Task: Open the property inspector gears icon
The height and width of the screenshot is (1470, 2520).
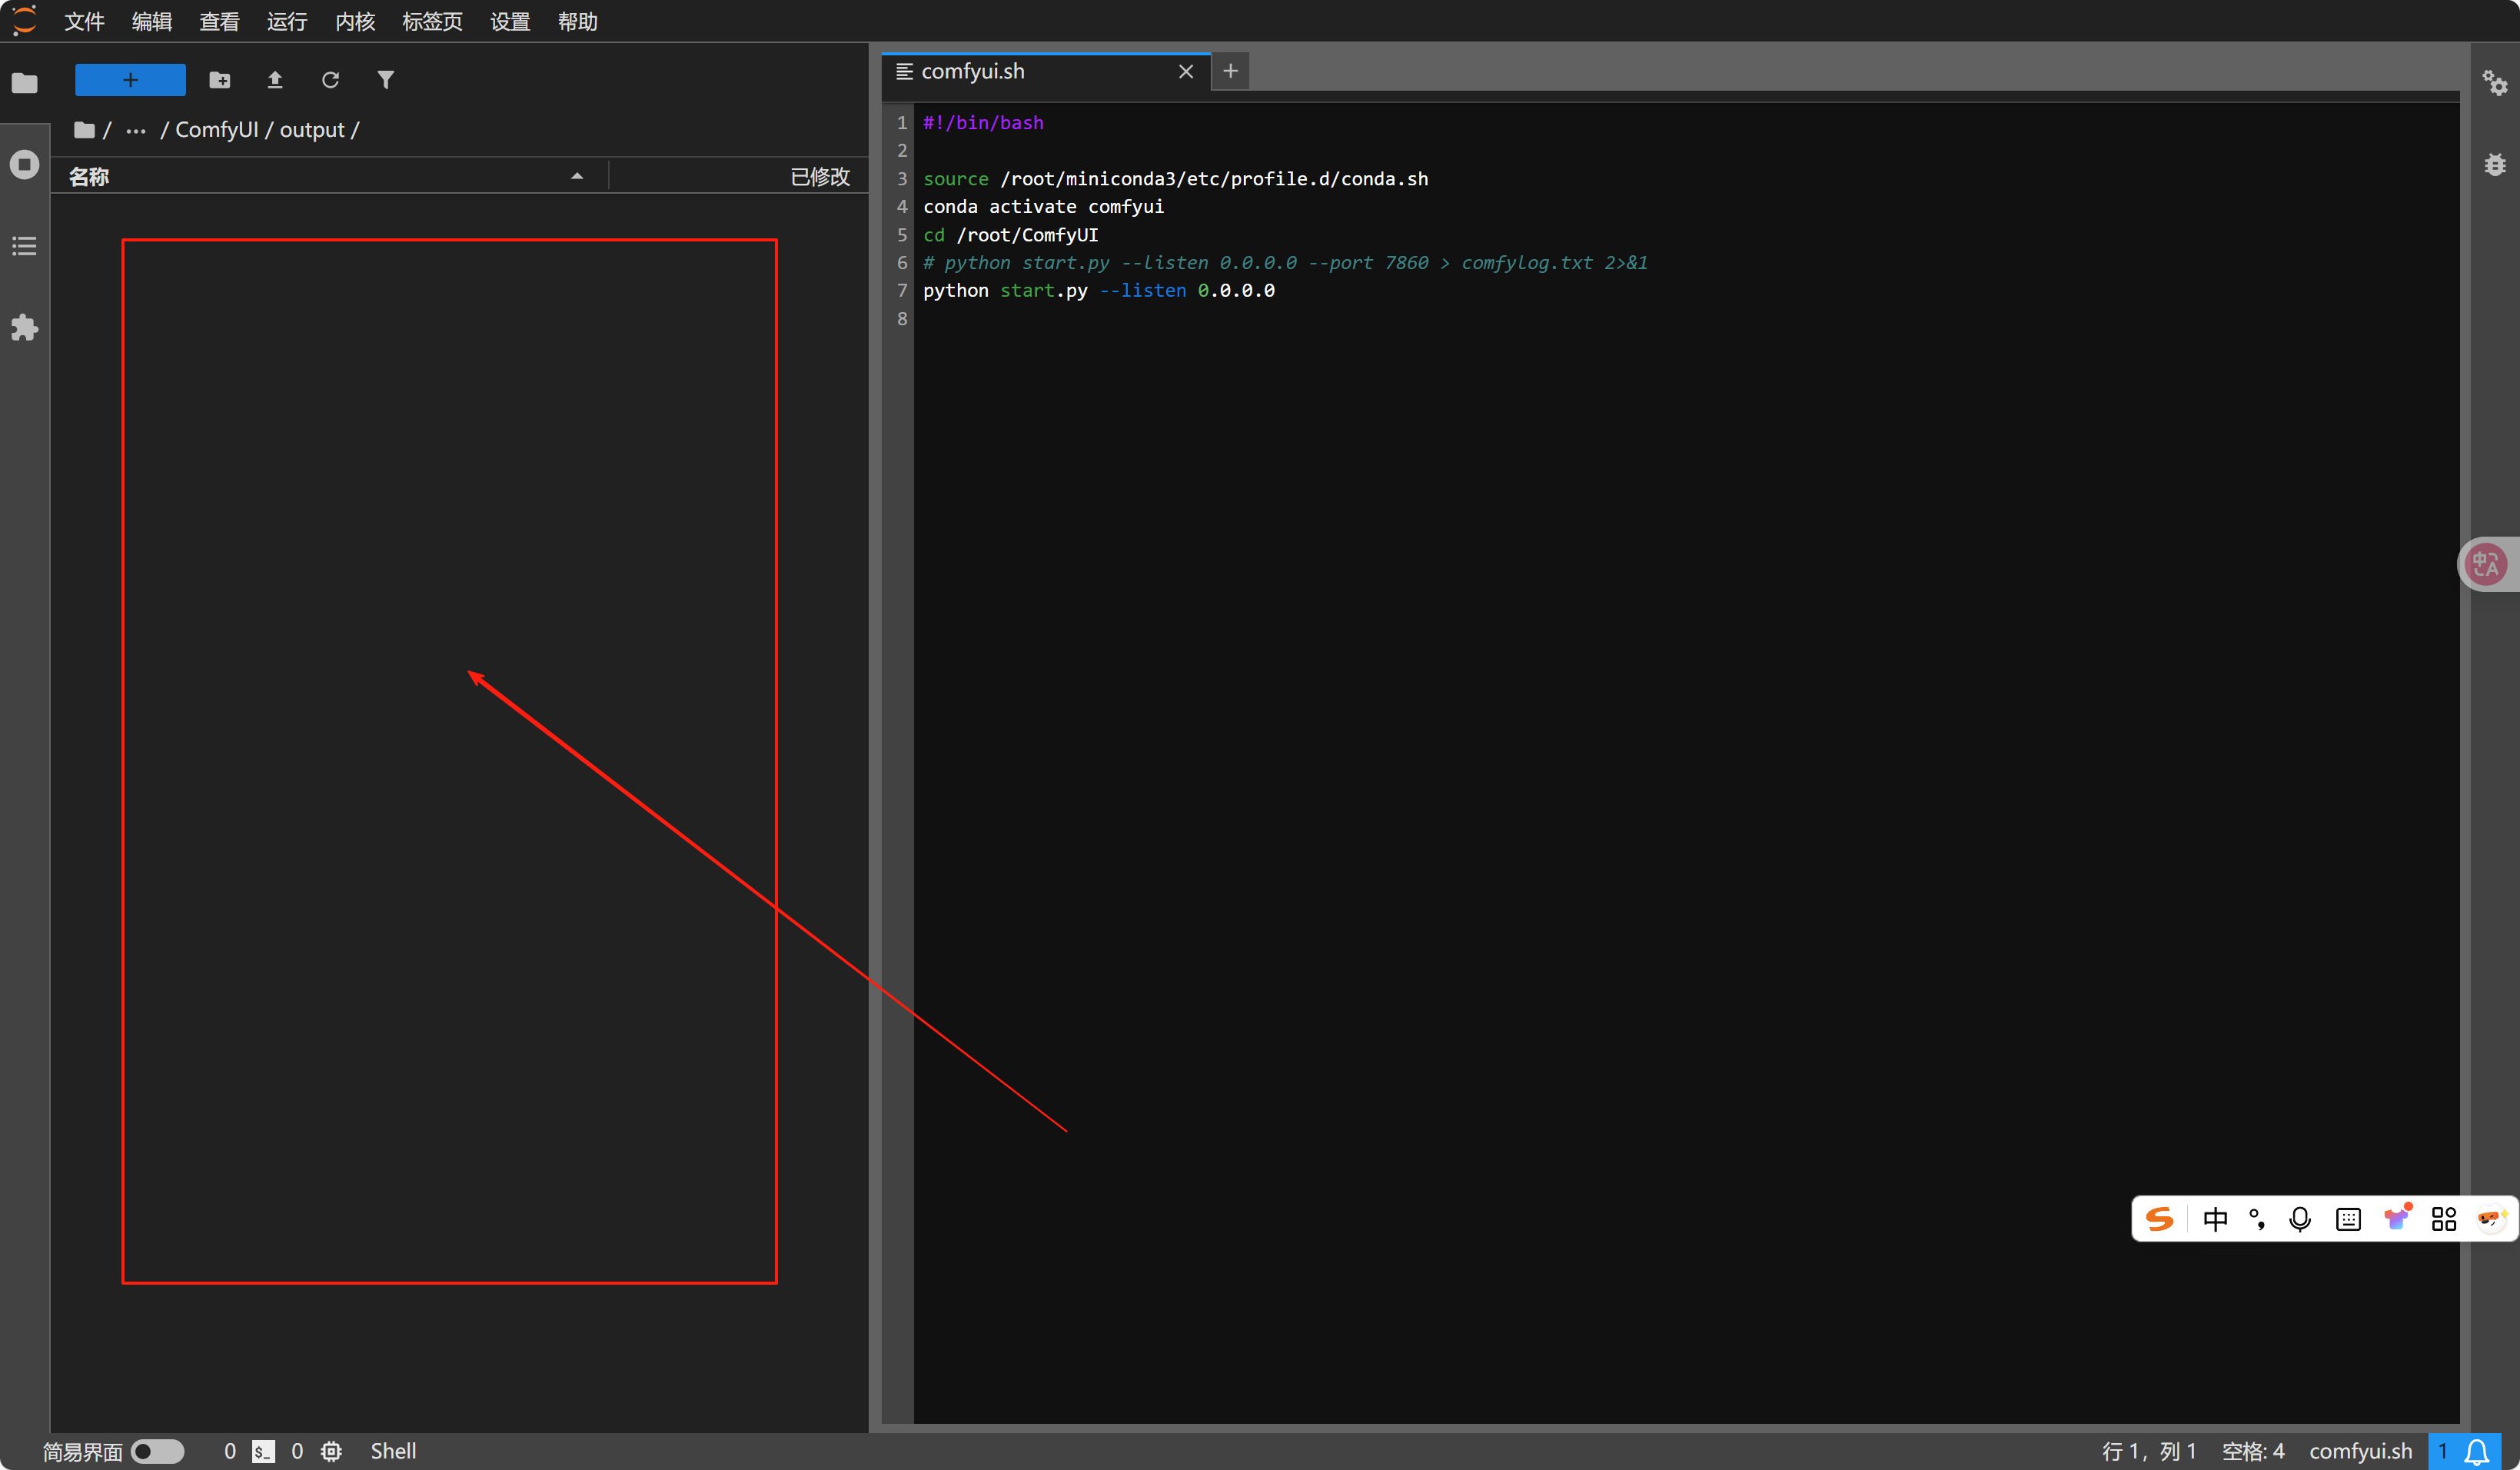Action: pos(2495,83)
